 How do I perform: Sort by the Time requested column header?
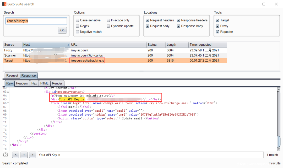coord(208,45)
